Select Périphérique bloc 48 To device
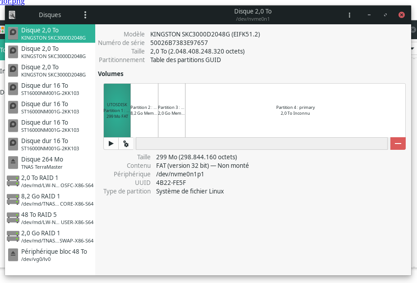 click(50, 255)
